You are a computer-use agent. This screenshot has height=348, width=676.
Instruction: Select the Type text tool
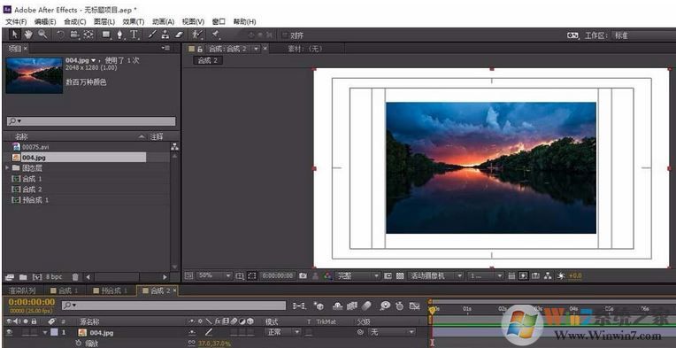click(x=134, y=35)
